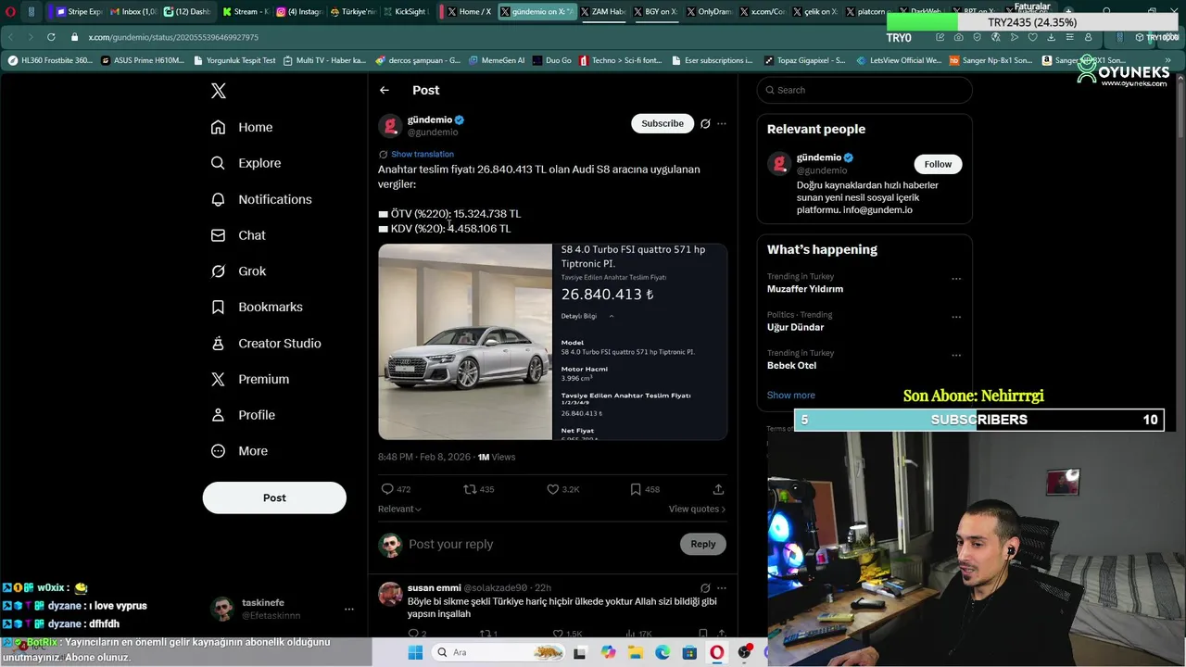Follow gündemio in Relevant people

coord(938,164)
